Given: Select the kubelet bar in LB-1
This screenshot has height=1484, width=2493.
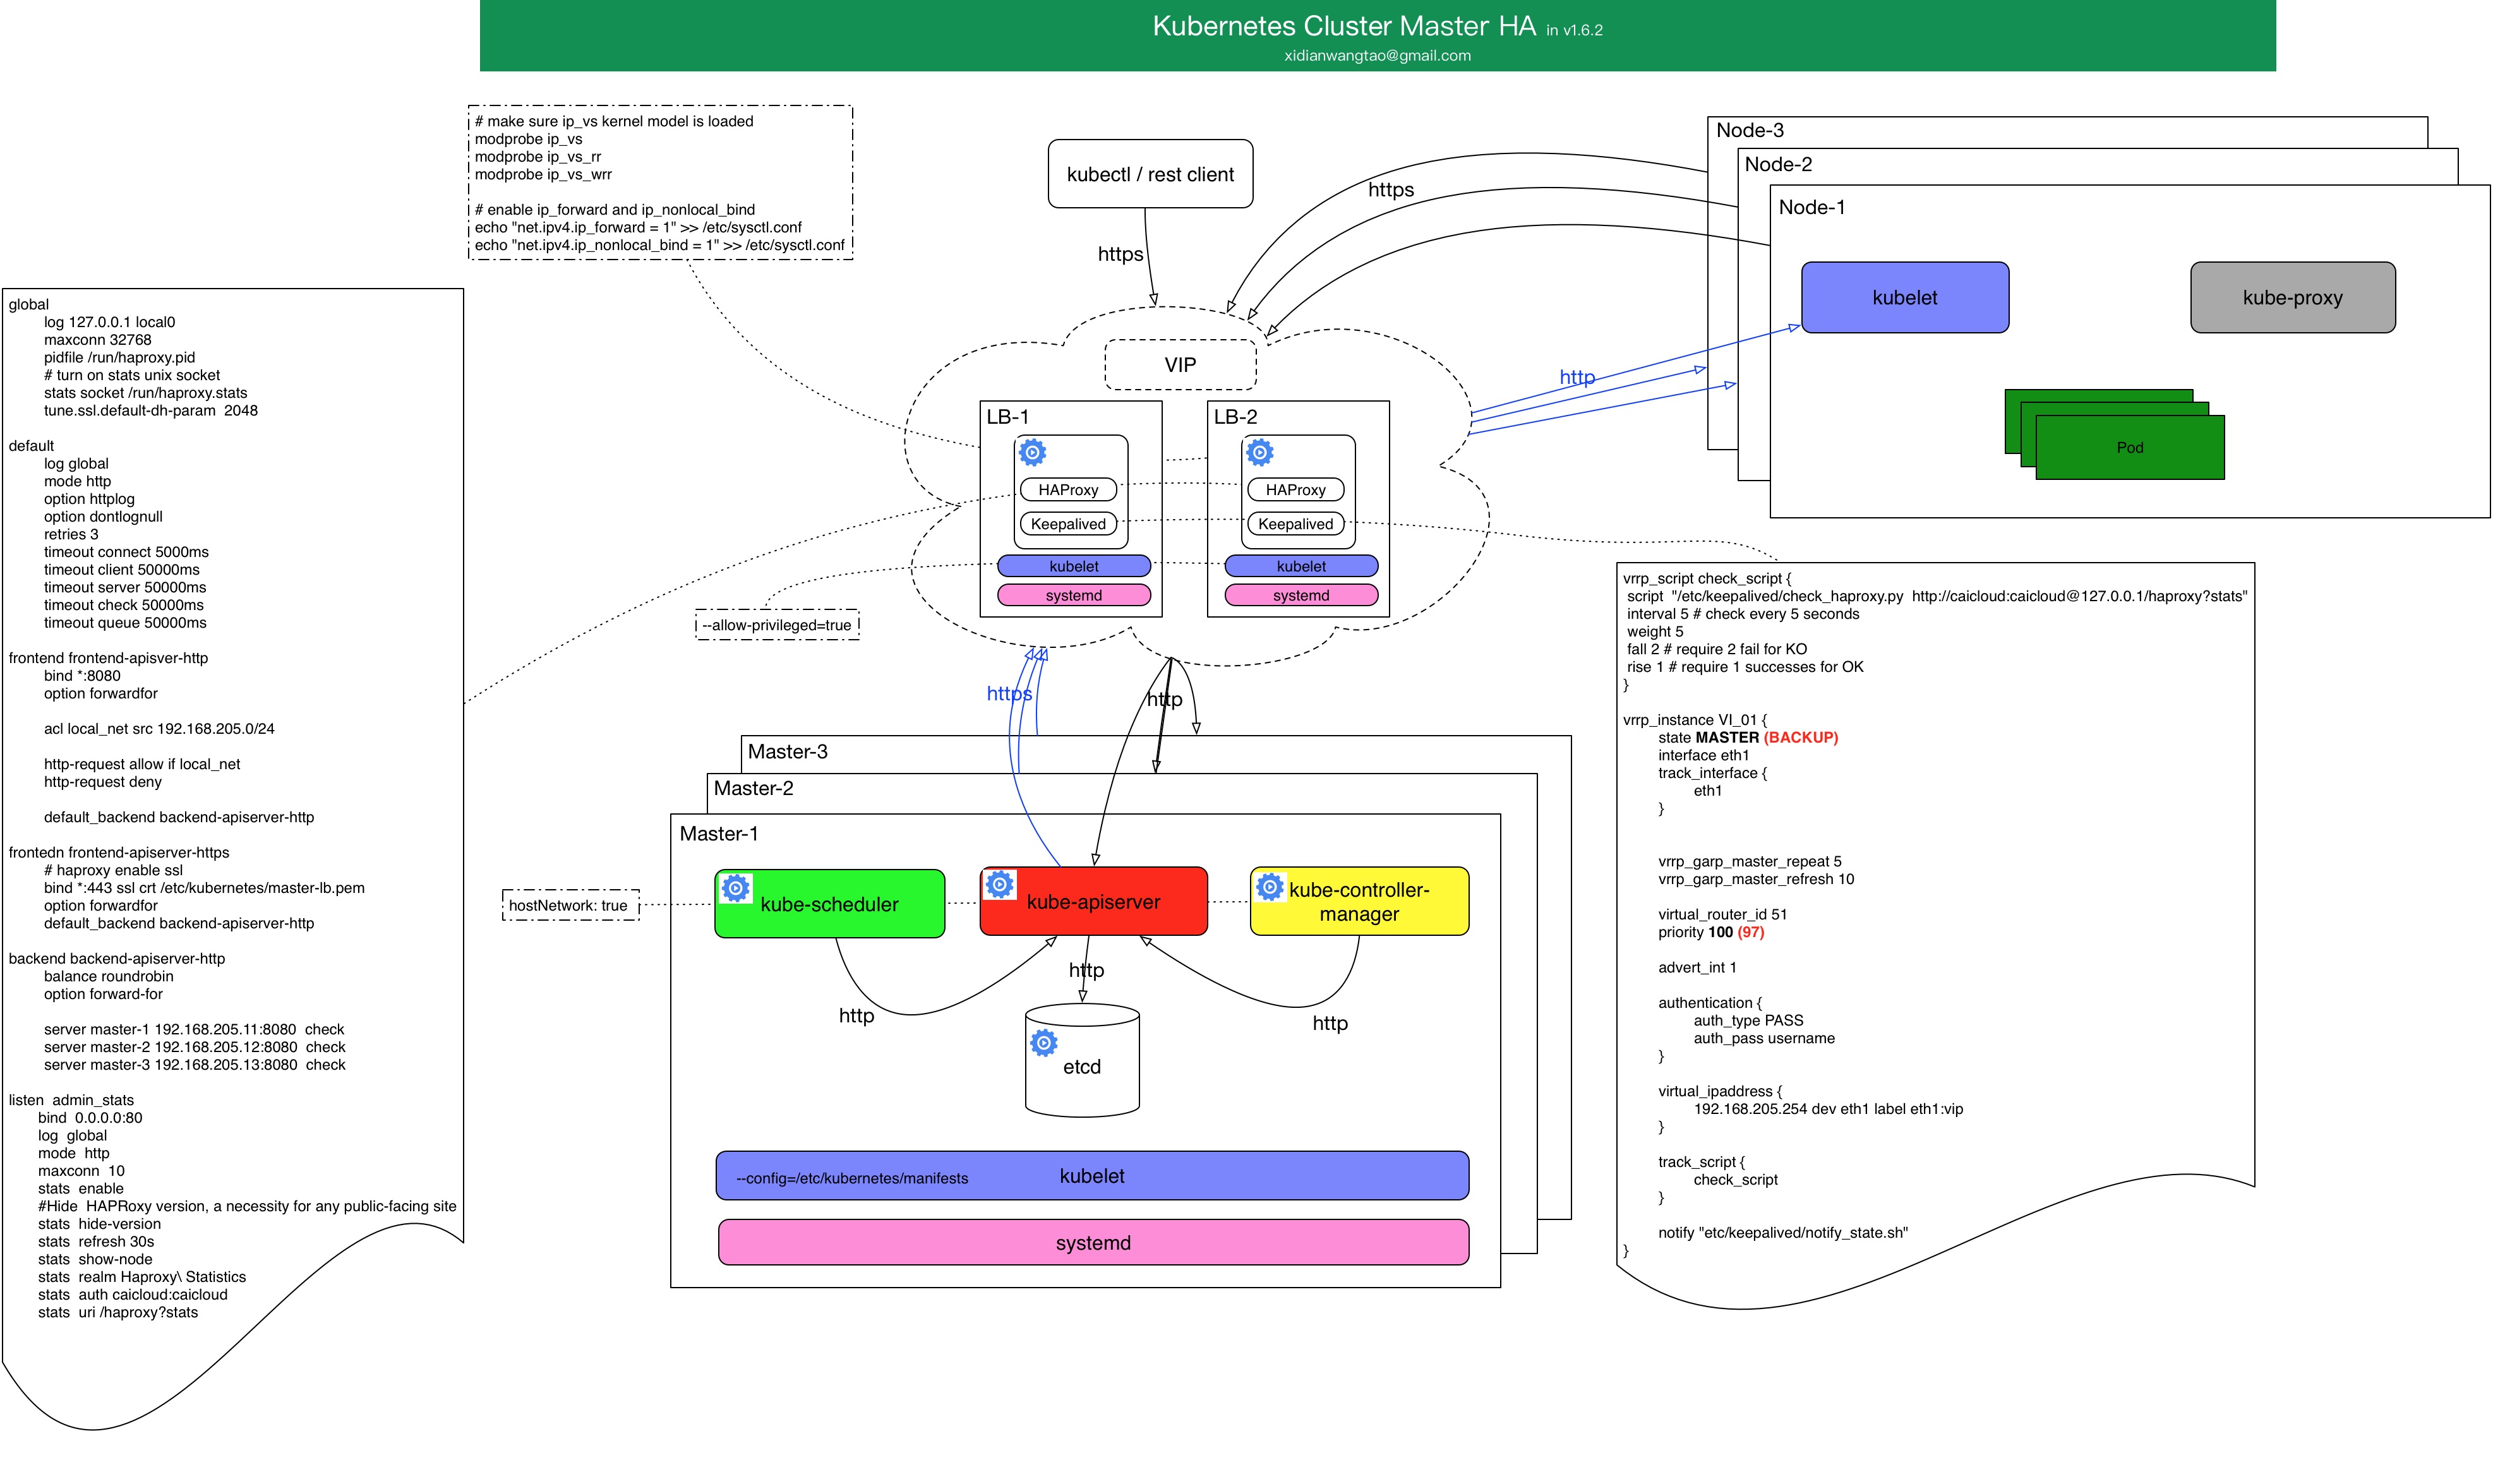Looking at the screenshot, I should coord(1074,566).
